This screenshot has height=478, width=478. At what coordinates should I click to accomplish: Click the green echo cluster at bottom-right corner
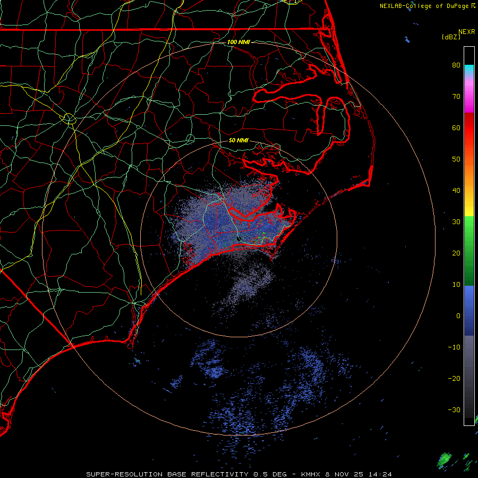point(445,460)
